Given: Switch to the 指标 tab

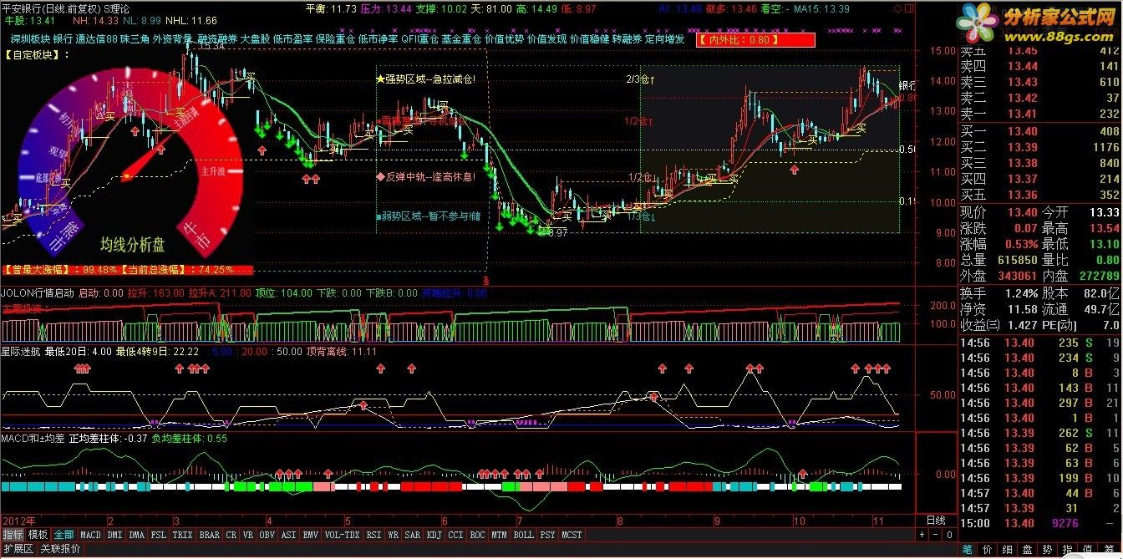Looking at the screenshot, I should [13, 535].
